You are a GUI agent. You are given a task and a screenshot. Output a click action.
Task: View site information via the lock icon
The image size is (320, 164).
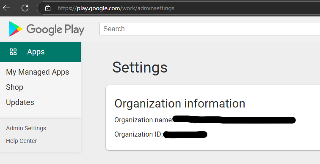point(48,8)
